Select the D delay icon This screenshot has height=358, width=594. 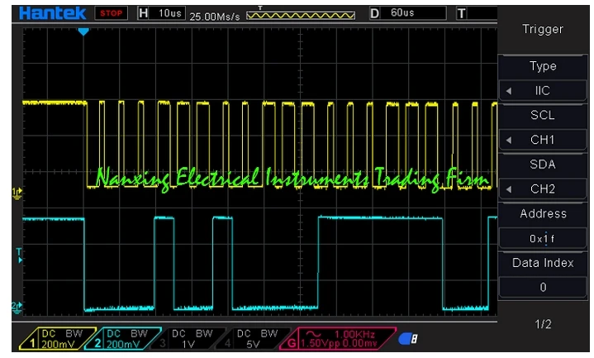[374, 14]
